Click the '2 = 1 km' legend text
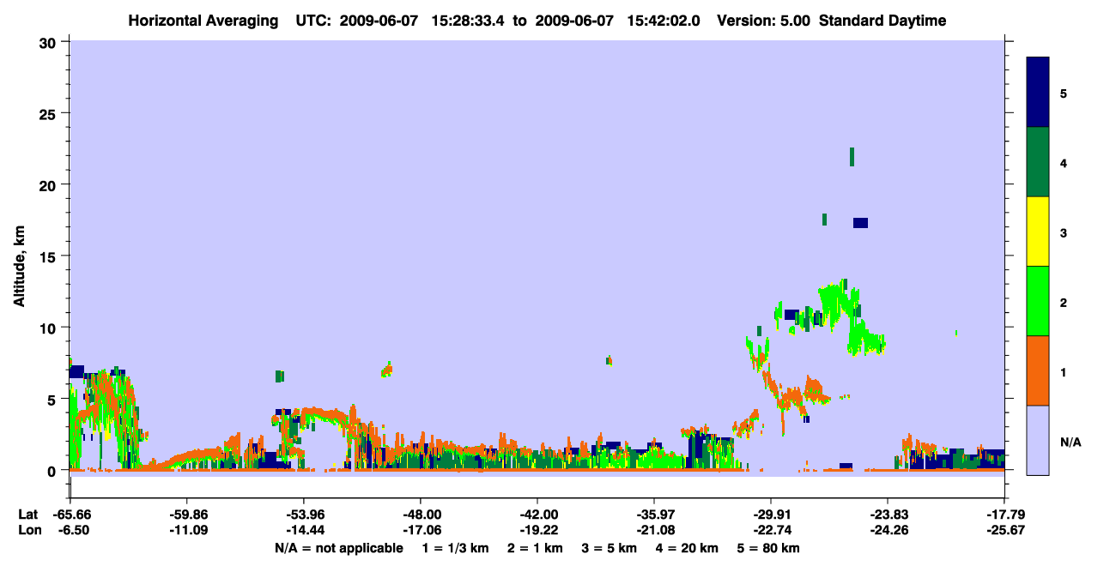Image resolution: width=1116 pixels, height=572 pixels. point(534,548)
